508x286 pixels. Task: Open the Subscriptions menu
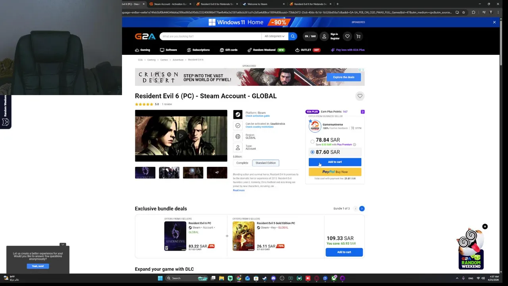pyautogui.click(x=198, y=50)
